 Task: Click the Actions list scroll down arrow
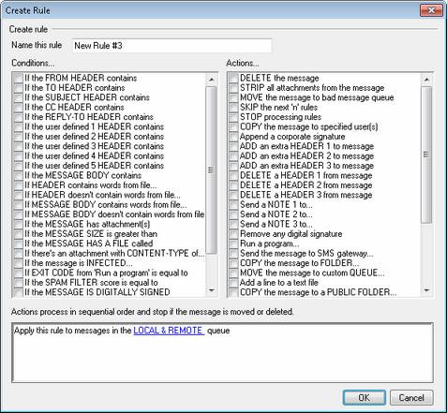click(x=426, y=290)
